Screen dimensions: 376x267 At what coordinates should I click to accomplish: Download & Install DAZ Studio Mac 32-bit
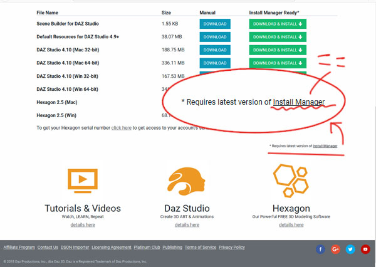pyautogui.click(x=278, y=50)
